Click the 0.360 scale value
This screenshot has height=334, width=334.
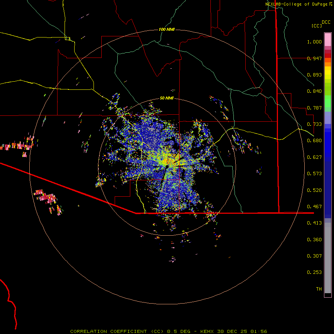click(314, 240)
